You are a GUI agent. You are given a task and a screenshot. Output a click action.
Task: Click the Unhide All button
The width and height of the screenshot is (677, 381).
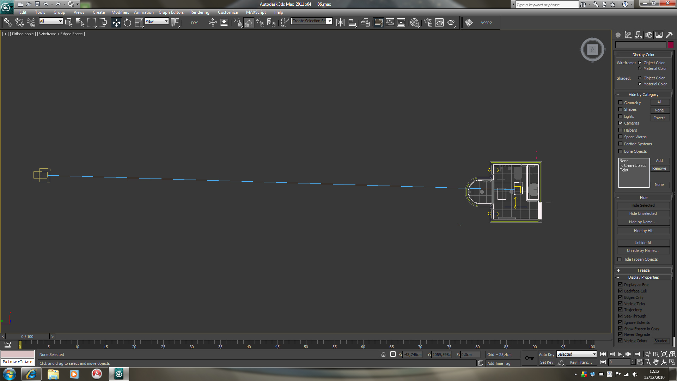(x=643, y=242)
